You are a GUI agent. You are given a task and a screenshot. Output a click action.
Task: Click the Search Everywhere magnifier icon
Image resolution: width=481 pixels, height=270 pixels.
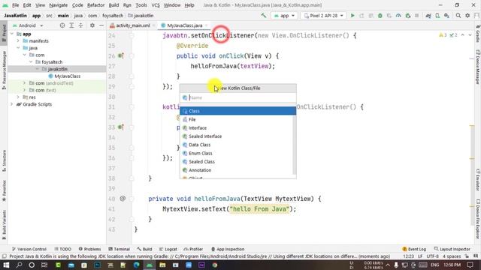tap(458, 15)
